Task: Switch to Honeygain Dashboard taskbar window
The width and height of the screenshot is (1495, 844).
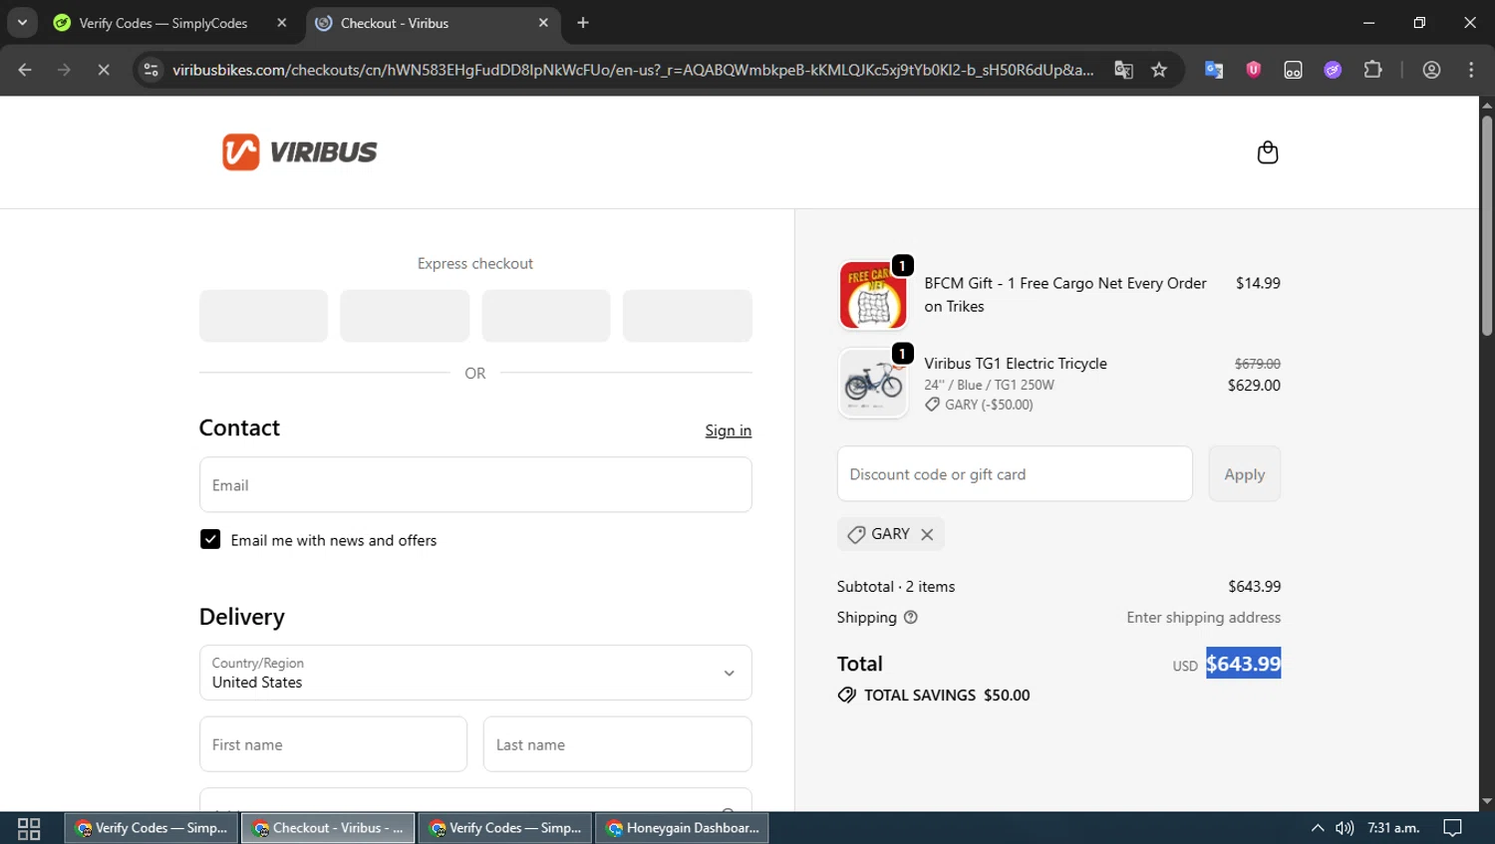Action: click(682, 828)
